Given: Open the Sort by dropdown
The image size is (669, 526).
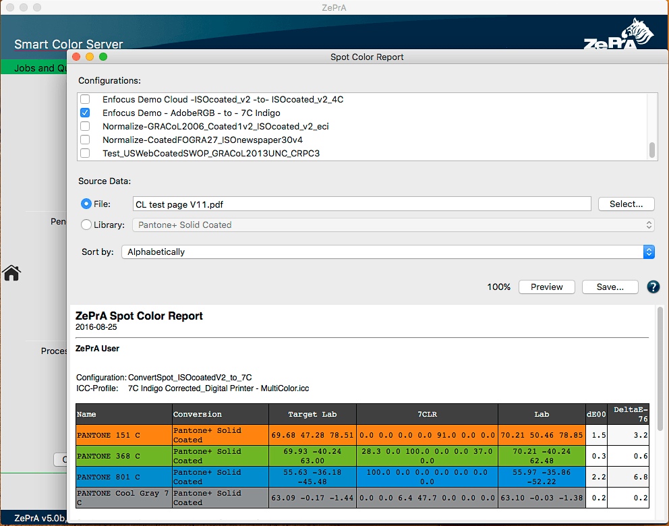Looking at the screenshot, I should pos(648,252).
